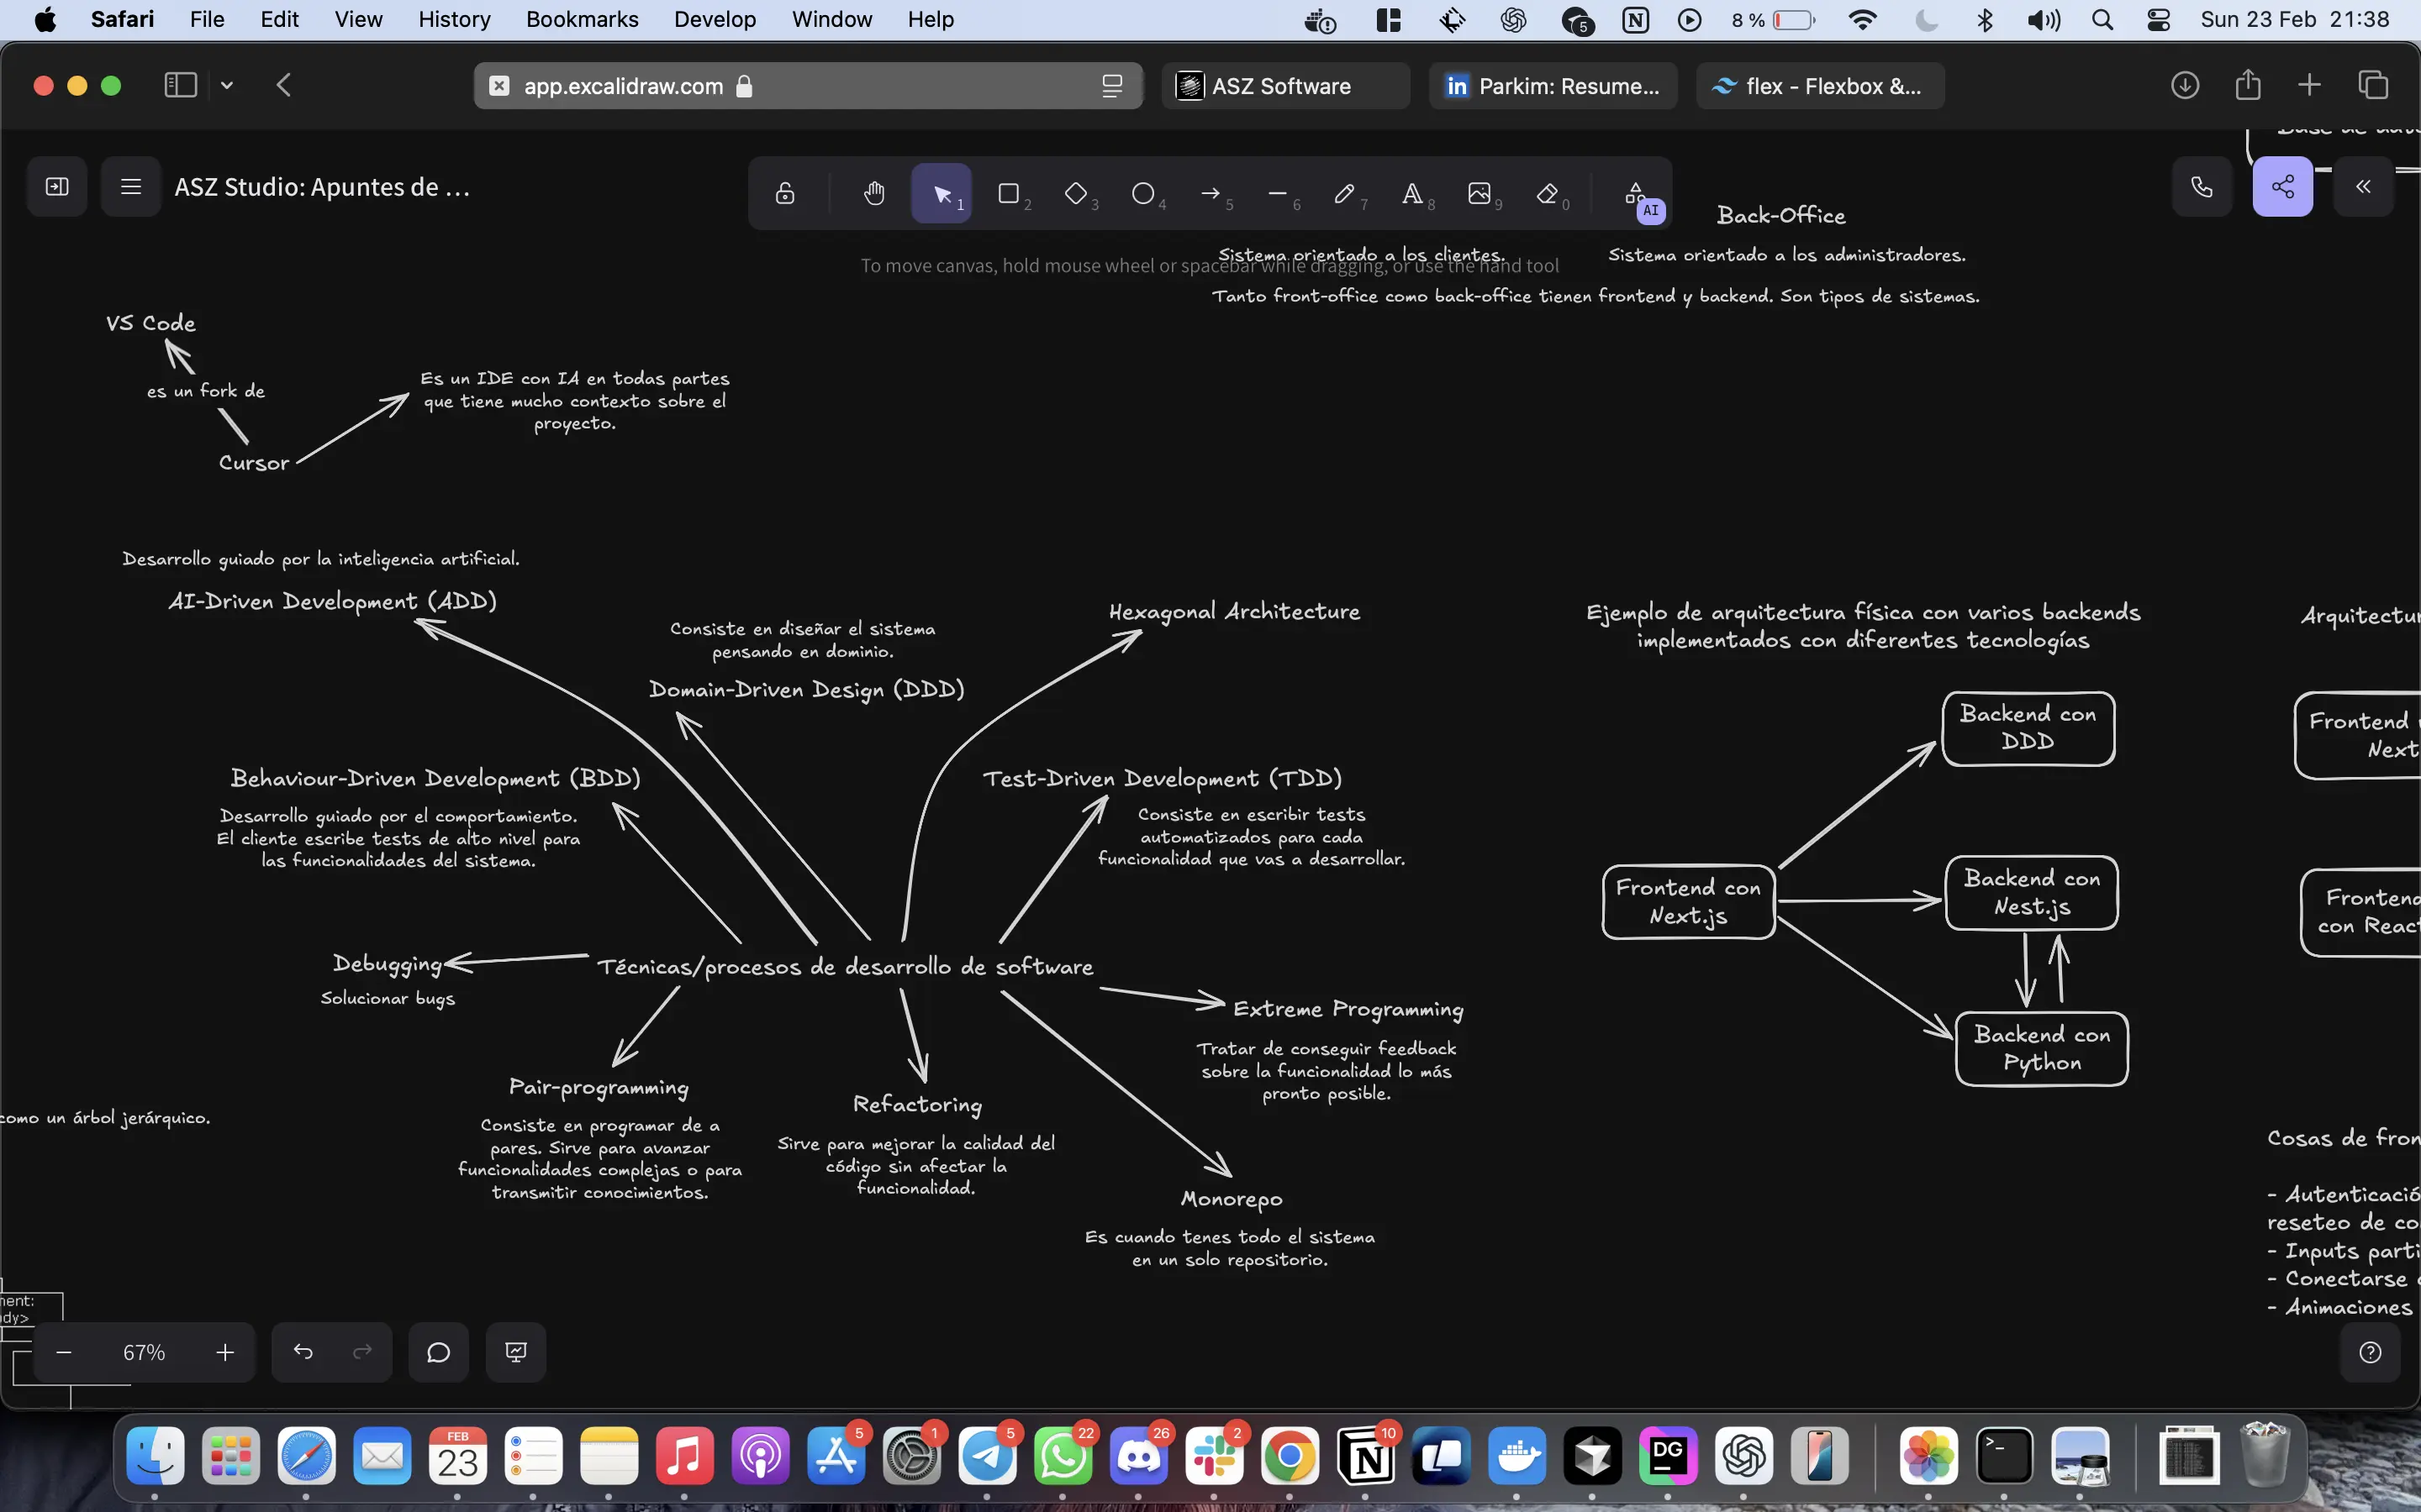Toggle the Excalidraw left sidebar panel

57,187
